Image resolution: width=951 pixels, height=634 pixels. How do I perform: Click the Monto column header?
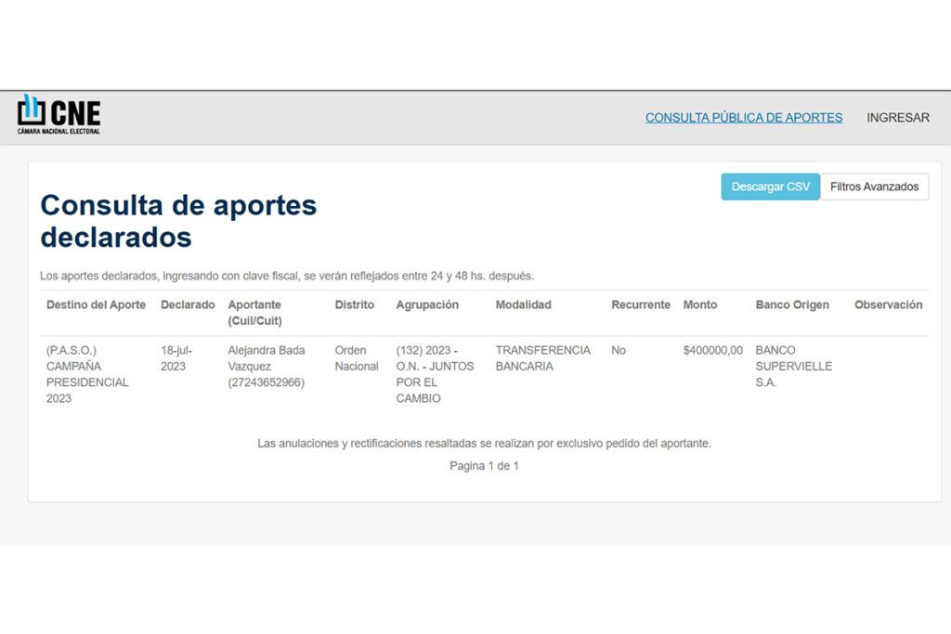[x=700, y=304]
